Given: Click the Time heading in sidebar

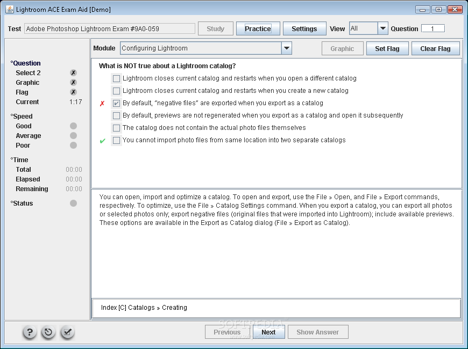Looking at the screenshot, I should click(19, 160).
